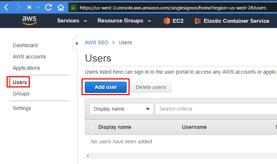Reload the page with the refresh icon
This screenshot has height=164, width=277.
click(48, 7)
